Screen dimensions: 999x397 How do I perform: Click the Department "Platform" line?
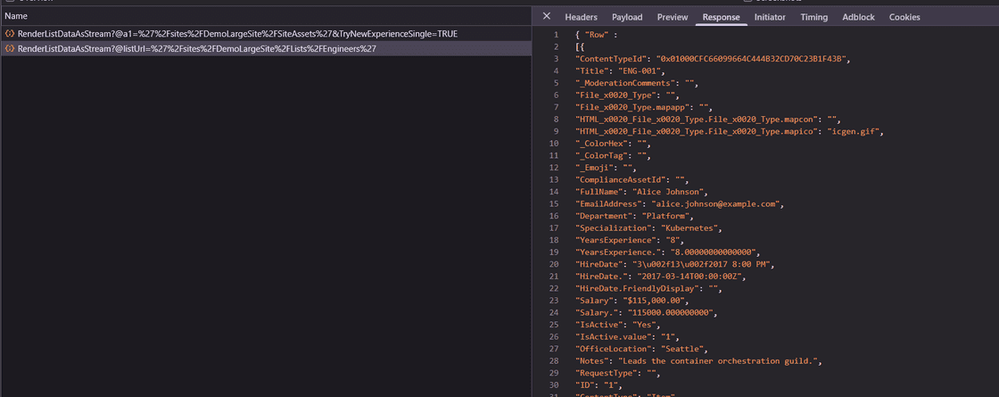point(634,216)
